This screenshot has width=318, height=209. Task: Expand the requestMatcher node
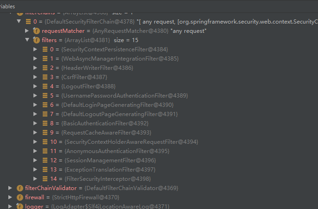(27, 31)
